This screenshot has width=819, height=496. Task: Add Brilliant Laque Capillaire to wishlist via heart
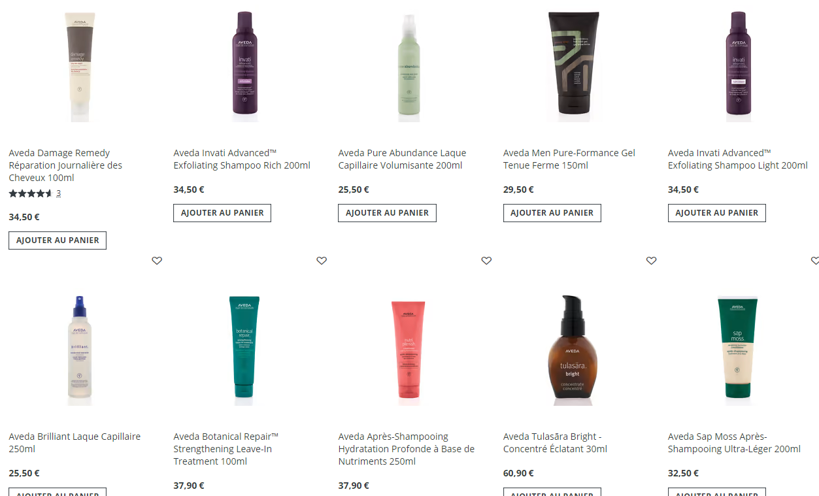(x=157, y=261)
